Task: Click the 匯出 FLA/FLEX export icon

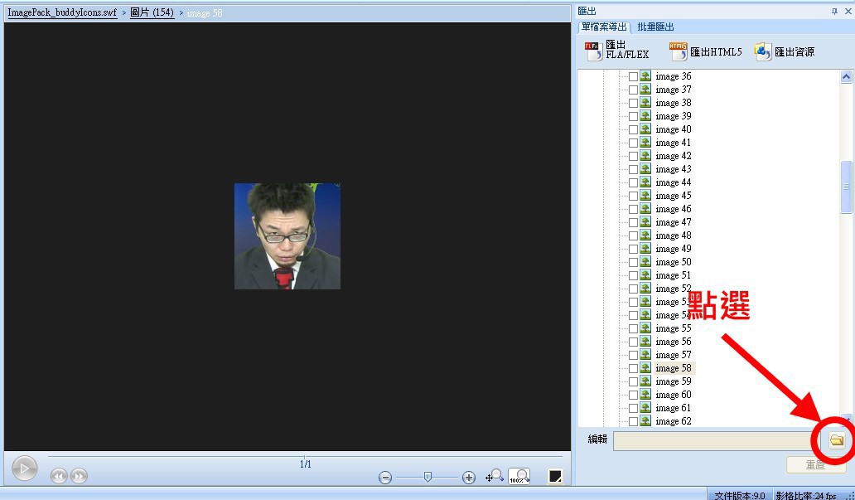Action: pyautogui.click(x=592, y=51)
